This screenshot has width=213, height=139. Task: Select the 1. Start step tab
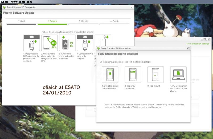pyautogui.click(x=21, y=21)
